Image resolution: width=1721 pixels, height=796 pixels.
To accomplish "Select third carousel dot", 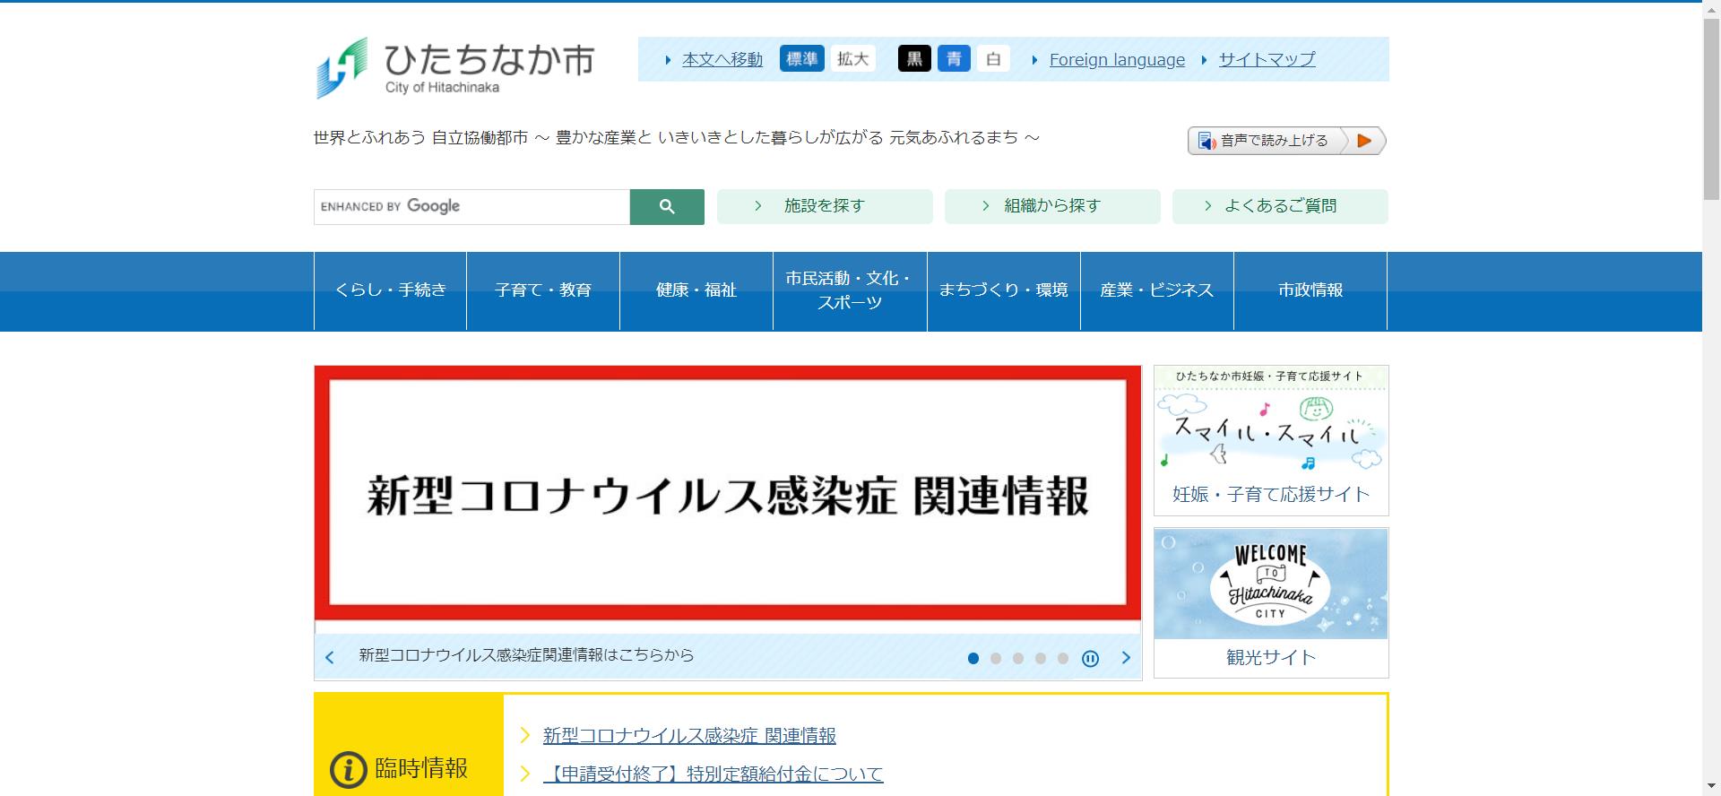I will (1018, 659).
